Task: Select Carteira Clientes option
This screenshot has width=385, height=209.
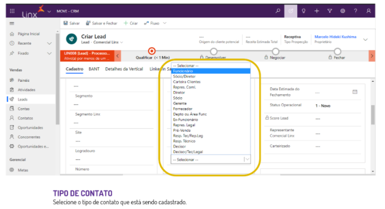Action: [x=211, y=82]
